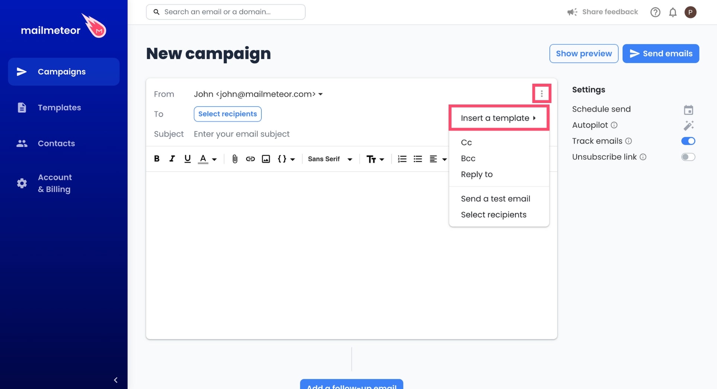The height and width of the screenshot is (389, 717).
Task: Click Show preview button
Action: coord(584,54)
